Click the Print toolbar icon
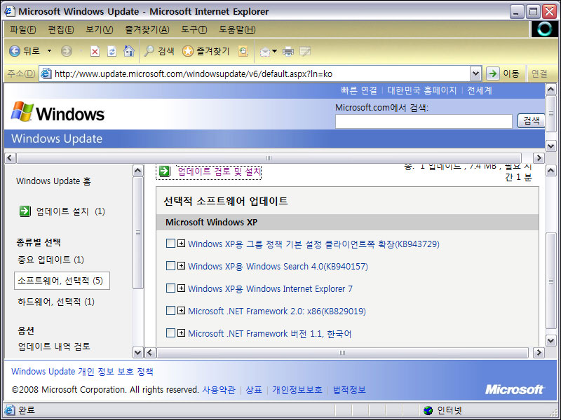561x420 pixels. pos(288,52)
